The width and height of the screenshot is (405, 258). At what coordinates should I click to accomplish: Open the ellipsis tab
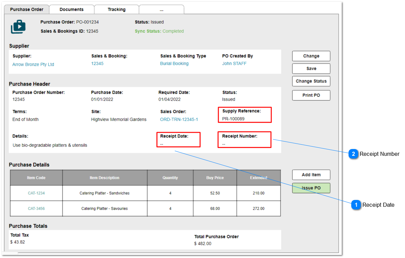162,10
